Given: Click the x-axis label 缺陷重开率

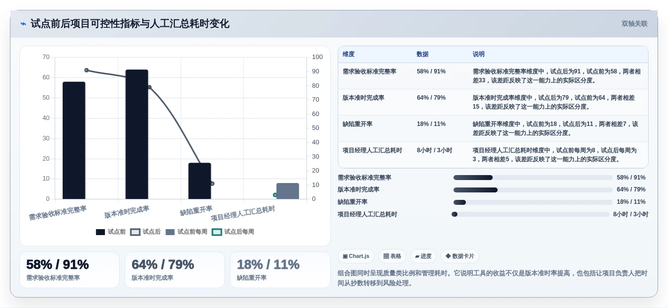Looking at the screenshot, I should pyautogui.click(x=196, y=211).
